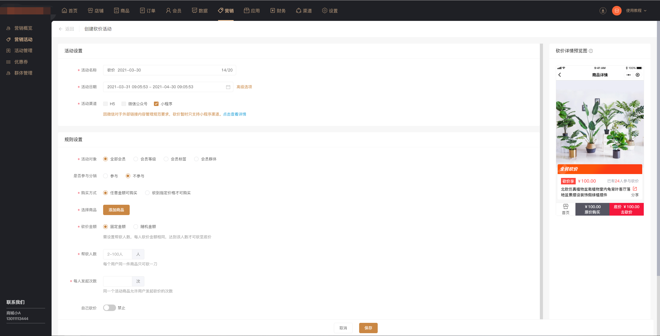Click the orange user avatar icon
Image resolution: width=660 pixels, height=336 pixels.
click(x=617, y=11)
